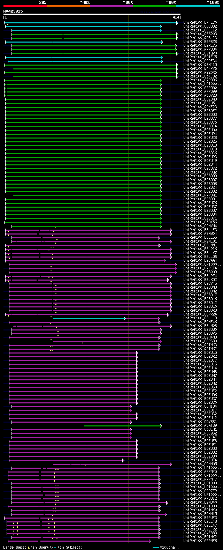Select the UniRef100_B8LMN1 label
This screenshot has height=550, width=223.
[200, 245]
